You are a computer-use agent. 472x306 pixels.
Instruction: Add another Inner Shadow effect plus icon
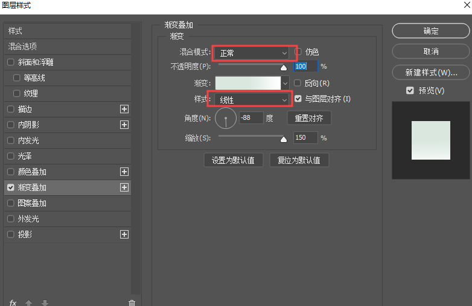click(x=124, y=125)
